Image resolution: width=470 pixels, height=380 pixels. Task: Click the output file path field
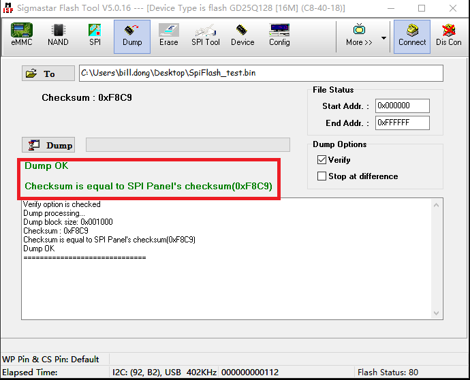tap(261, 74)
